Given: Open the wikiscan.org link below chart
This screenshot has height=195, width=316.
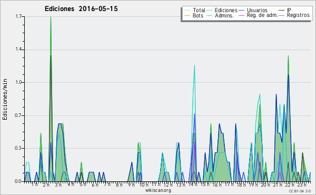Looking at the screenshot, I should pyautogui.click(x=158, y=190).
